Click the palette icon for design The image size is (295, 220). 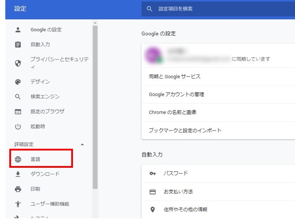tap(18, 82)
